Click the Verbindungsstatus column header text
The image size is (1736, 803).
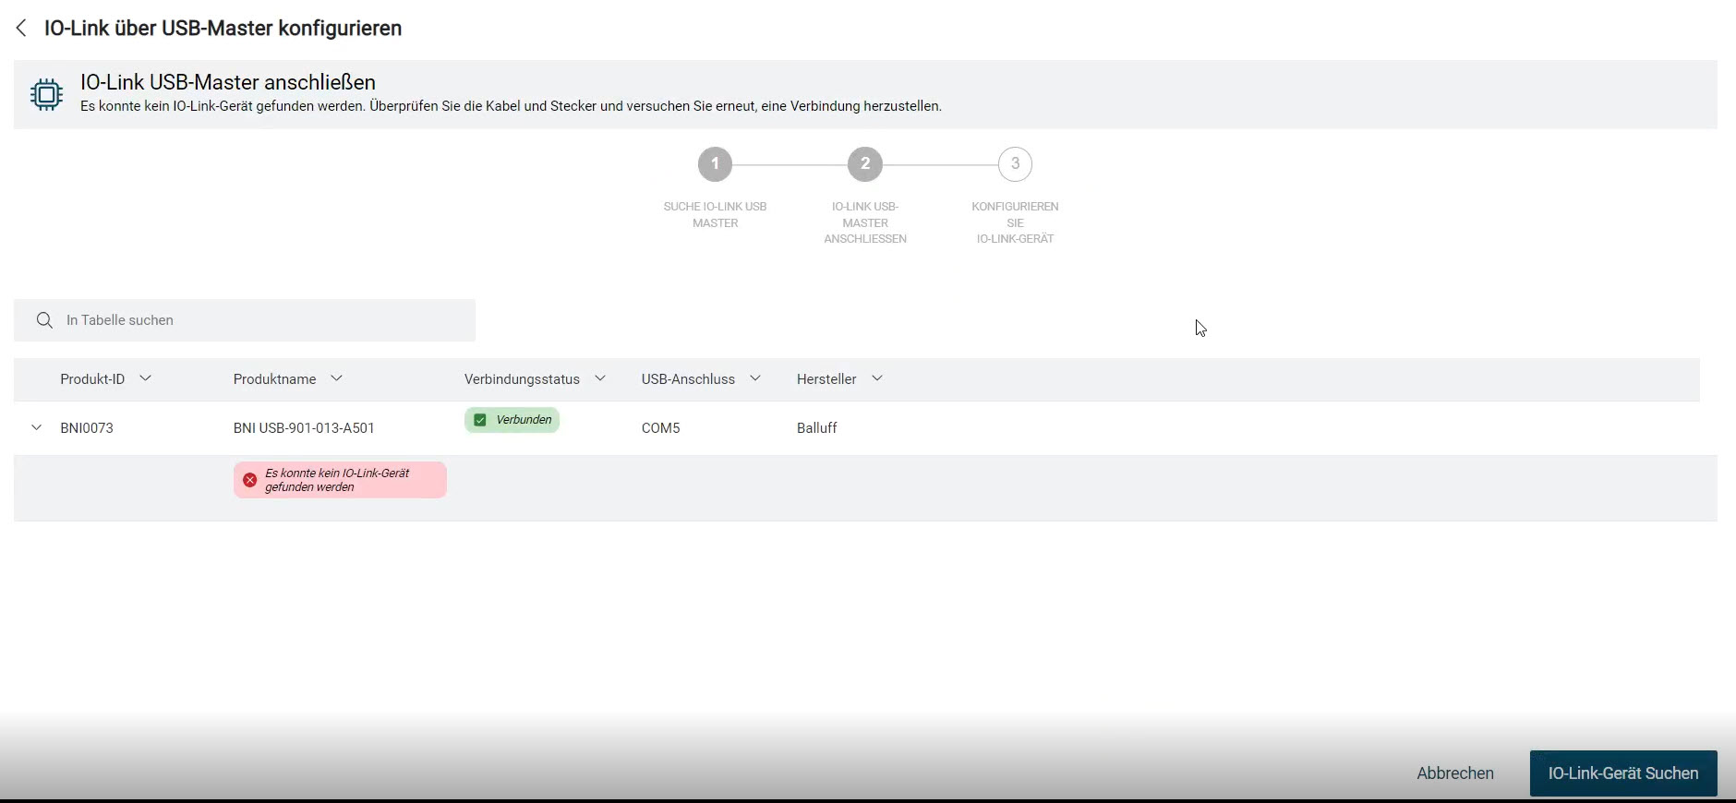[522, 379]
